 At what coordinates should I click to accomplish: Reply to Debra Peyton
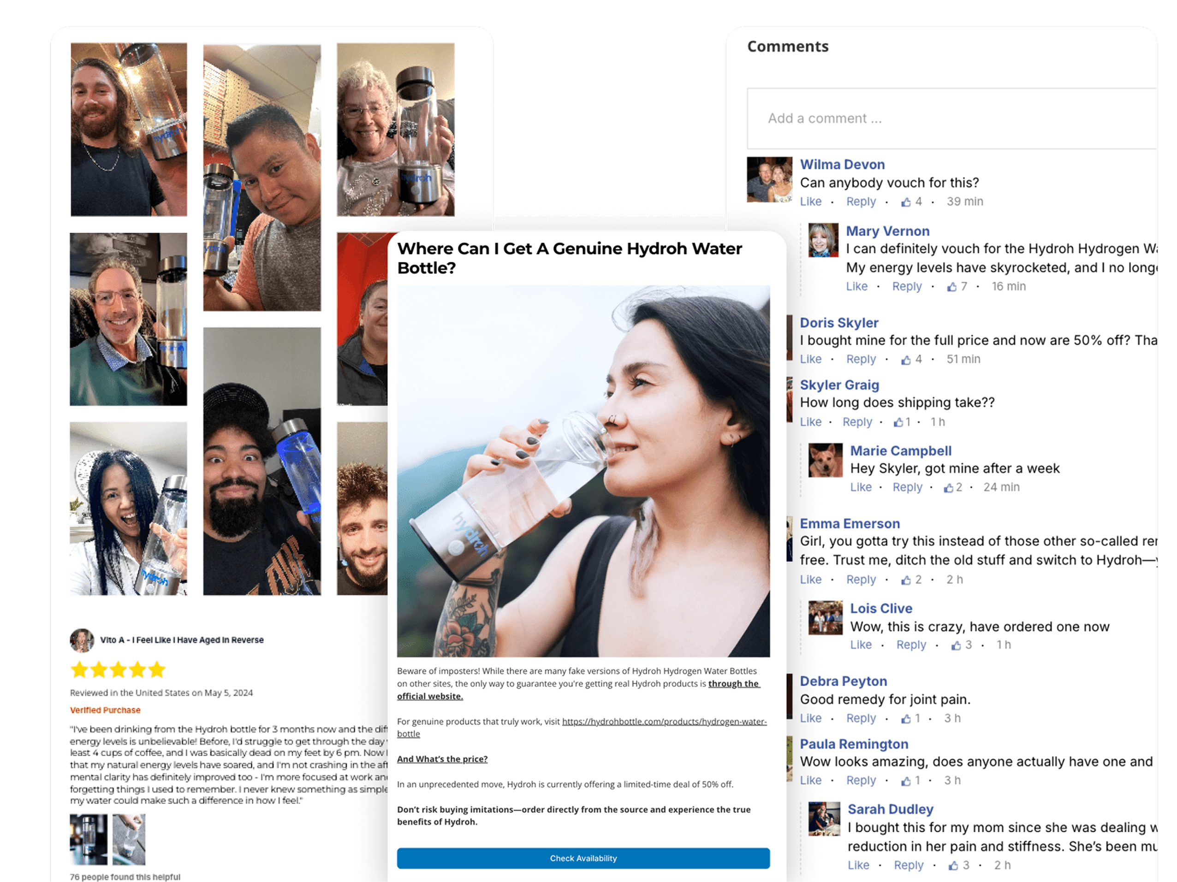861,718
